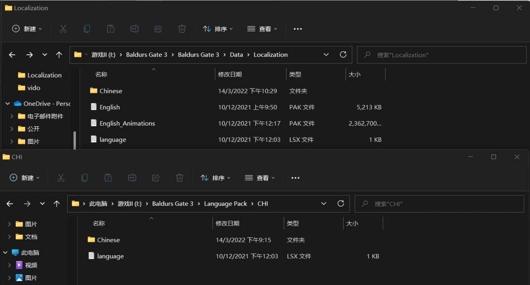
Task: Collapse 此电脑 tree node in CHI window
Action: pyautogui.click(x=5, y=252)
